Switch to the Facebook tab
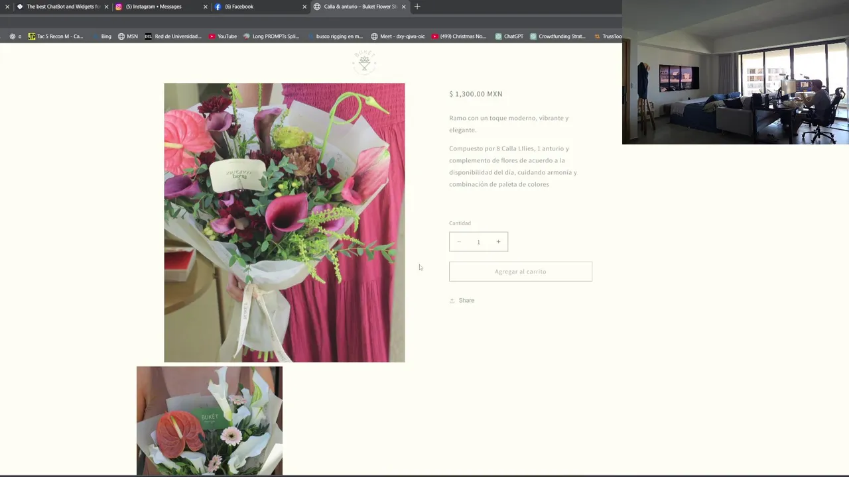 tap(257, 7)
